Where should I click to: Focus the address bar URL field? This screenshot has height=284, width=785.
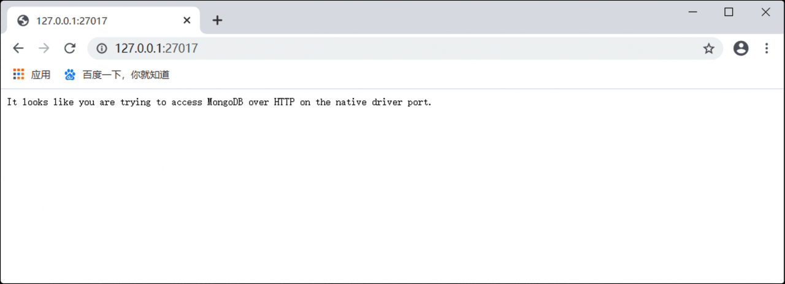(x=405, y=48)
